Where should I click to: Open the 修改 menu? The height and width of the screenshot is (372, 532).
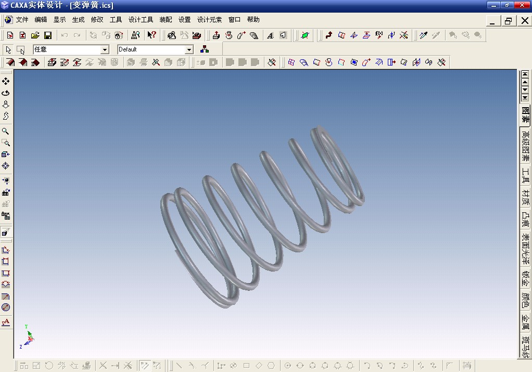click(97, 20)
